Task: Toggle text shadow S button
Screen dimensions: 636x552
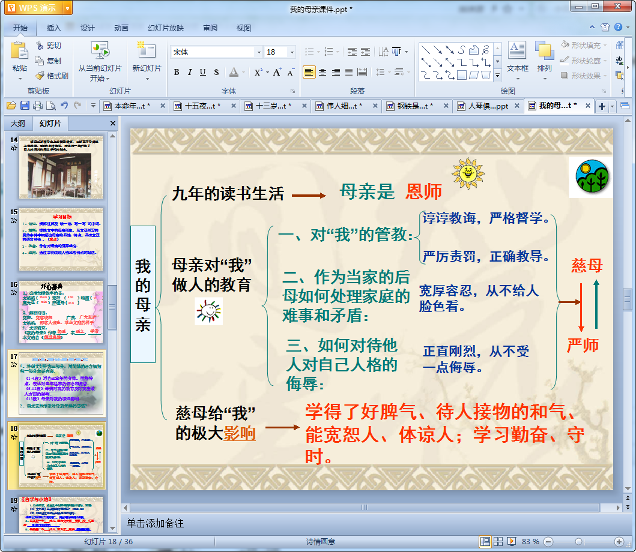Action: point(216,72)
